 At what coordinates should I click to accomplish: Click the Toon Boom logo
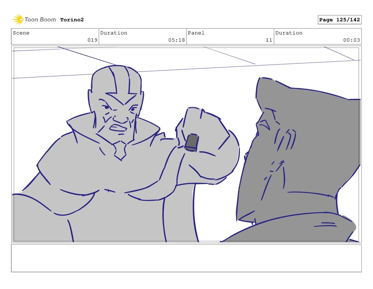[34, 20]
